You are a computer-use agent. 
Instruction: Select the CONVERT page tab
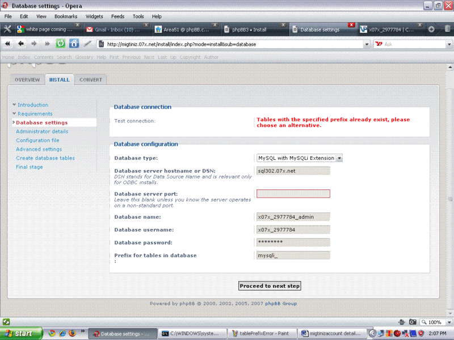(91, 79)
